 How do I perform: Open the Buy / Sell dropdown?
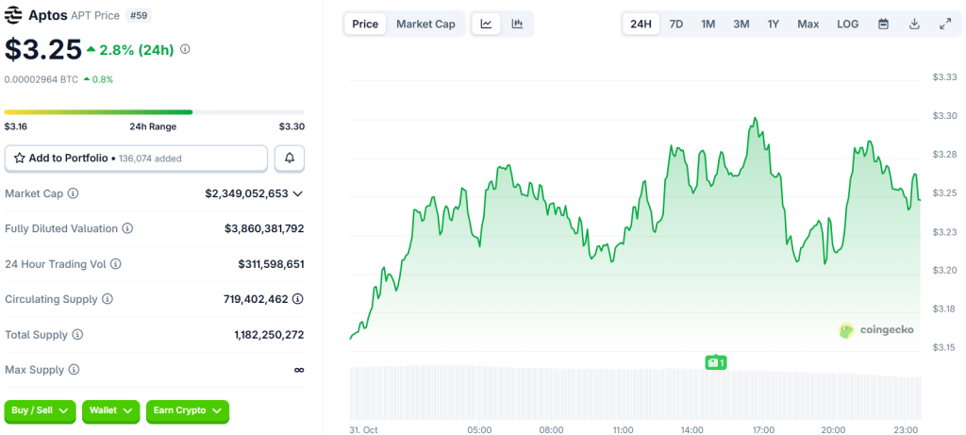[x=41, y=411]
